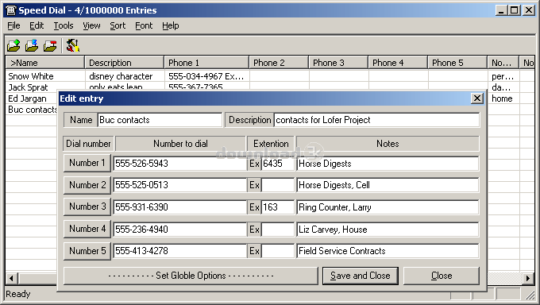
Task: Open the View menu
Action: click(x=91, y=25)
